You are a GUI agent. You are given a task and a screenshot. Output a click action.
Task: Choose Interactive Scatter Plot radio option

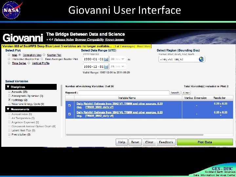click(x=9, y=59)
